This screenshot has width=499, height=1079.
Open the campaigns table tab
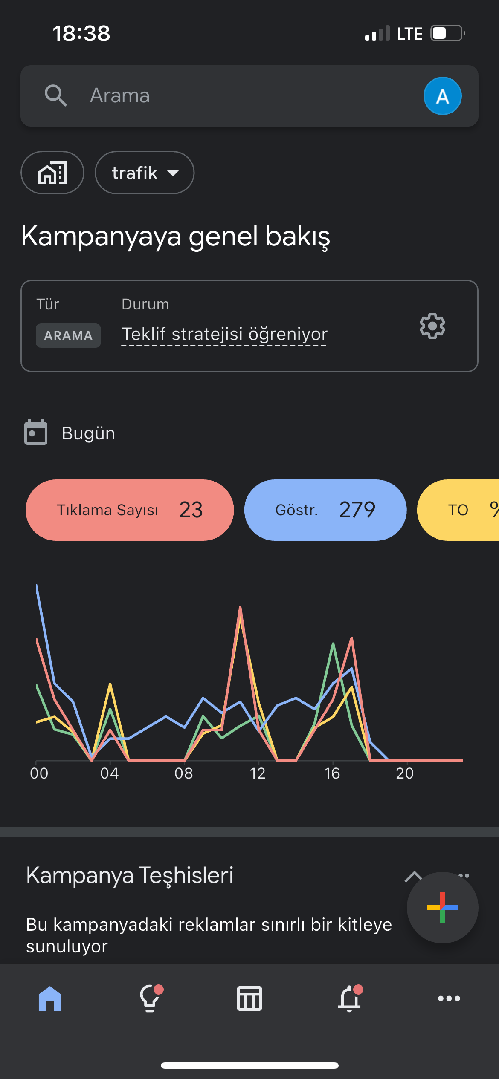coord(249,998)
